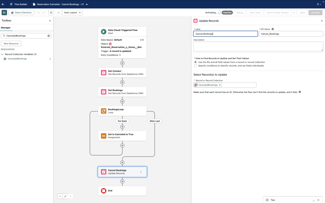Minimize the Tips panel
This screenshot has width=325, height=203.
(x=314, y=200)
